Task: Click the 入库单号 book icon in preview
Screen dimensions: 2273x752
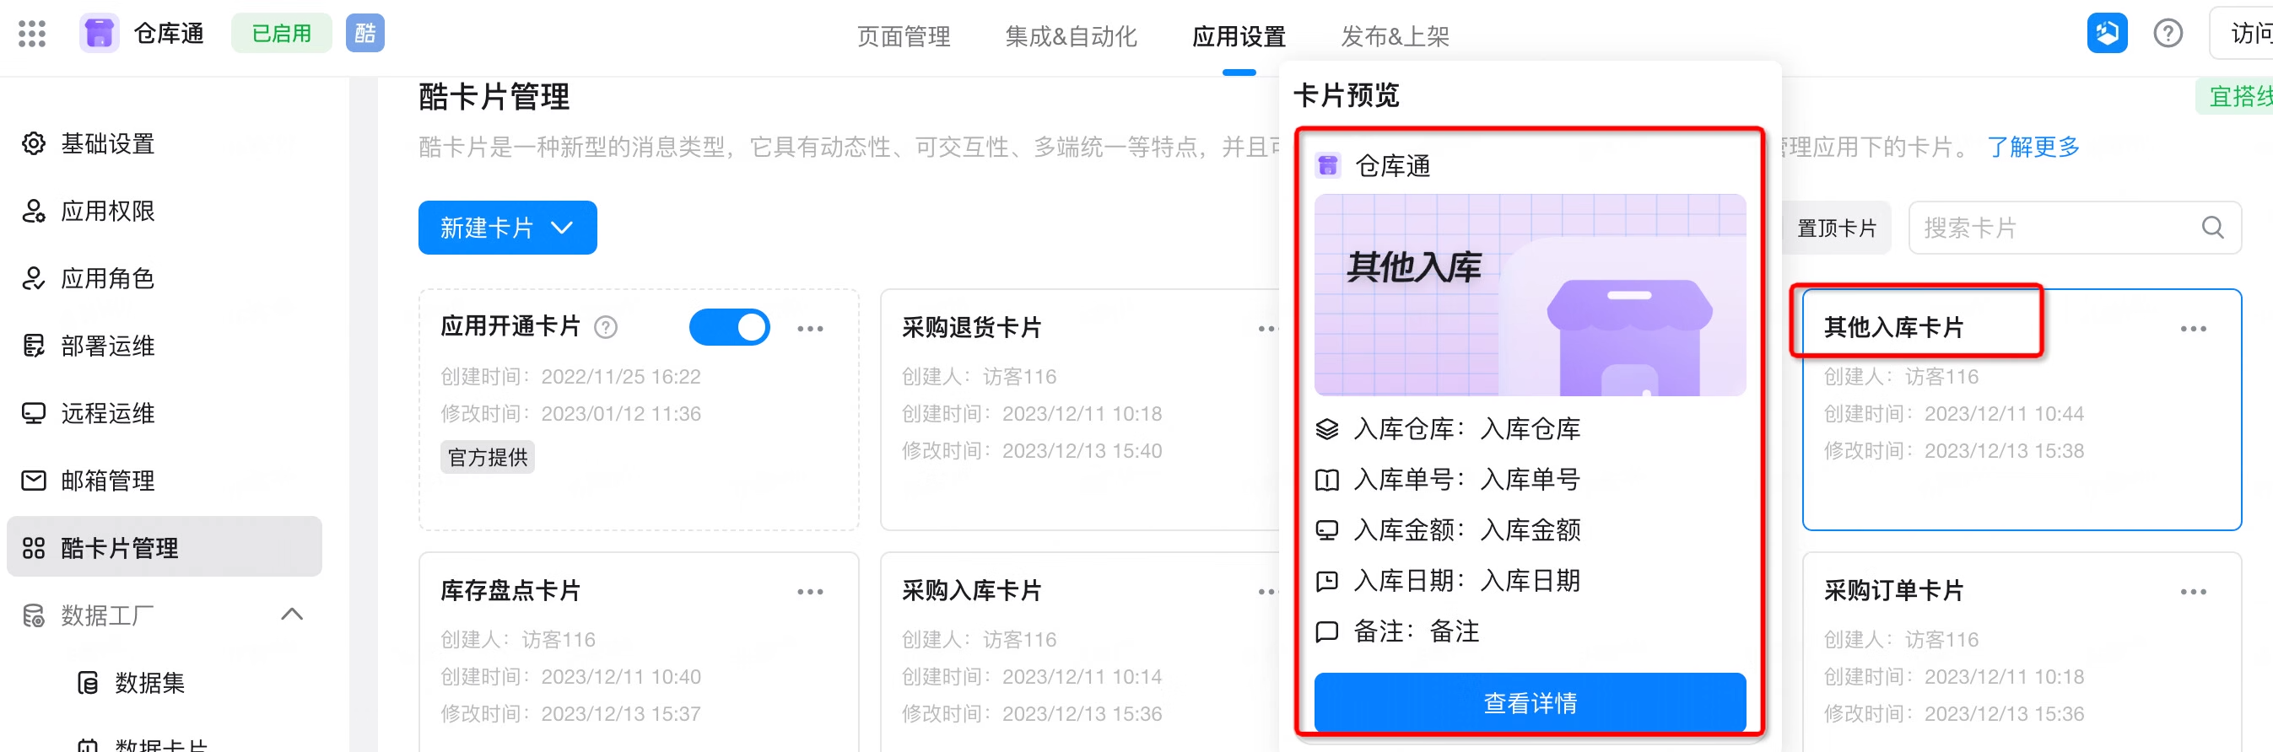Action: tap(1327, 480)
